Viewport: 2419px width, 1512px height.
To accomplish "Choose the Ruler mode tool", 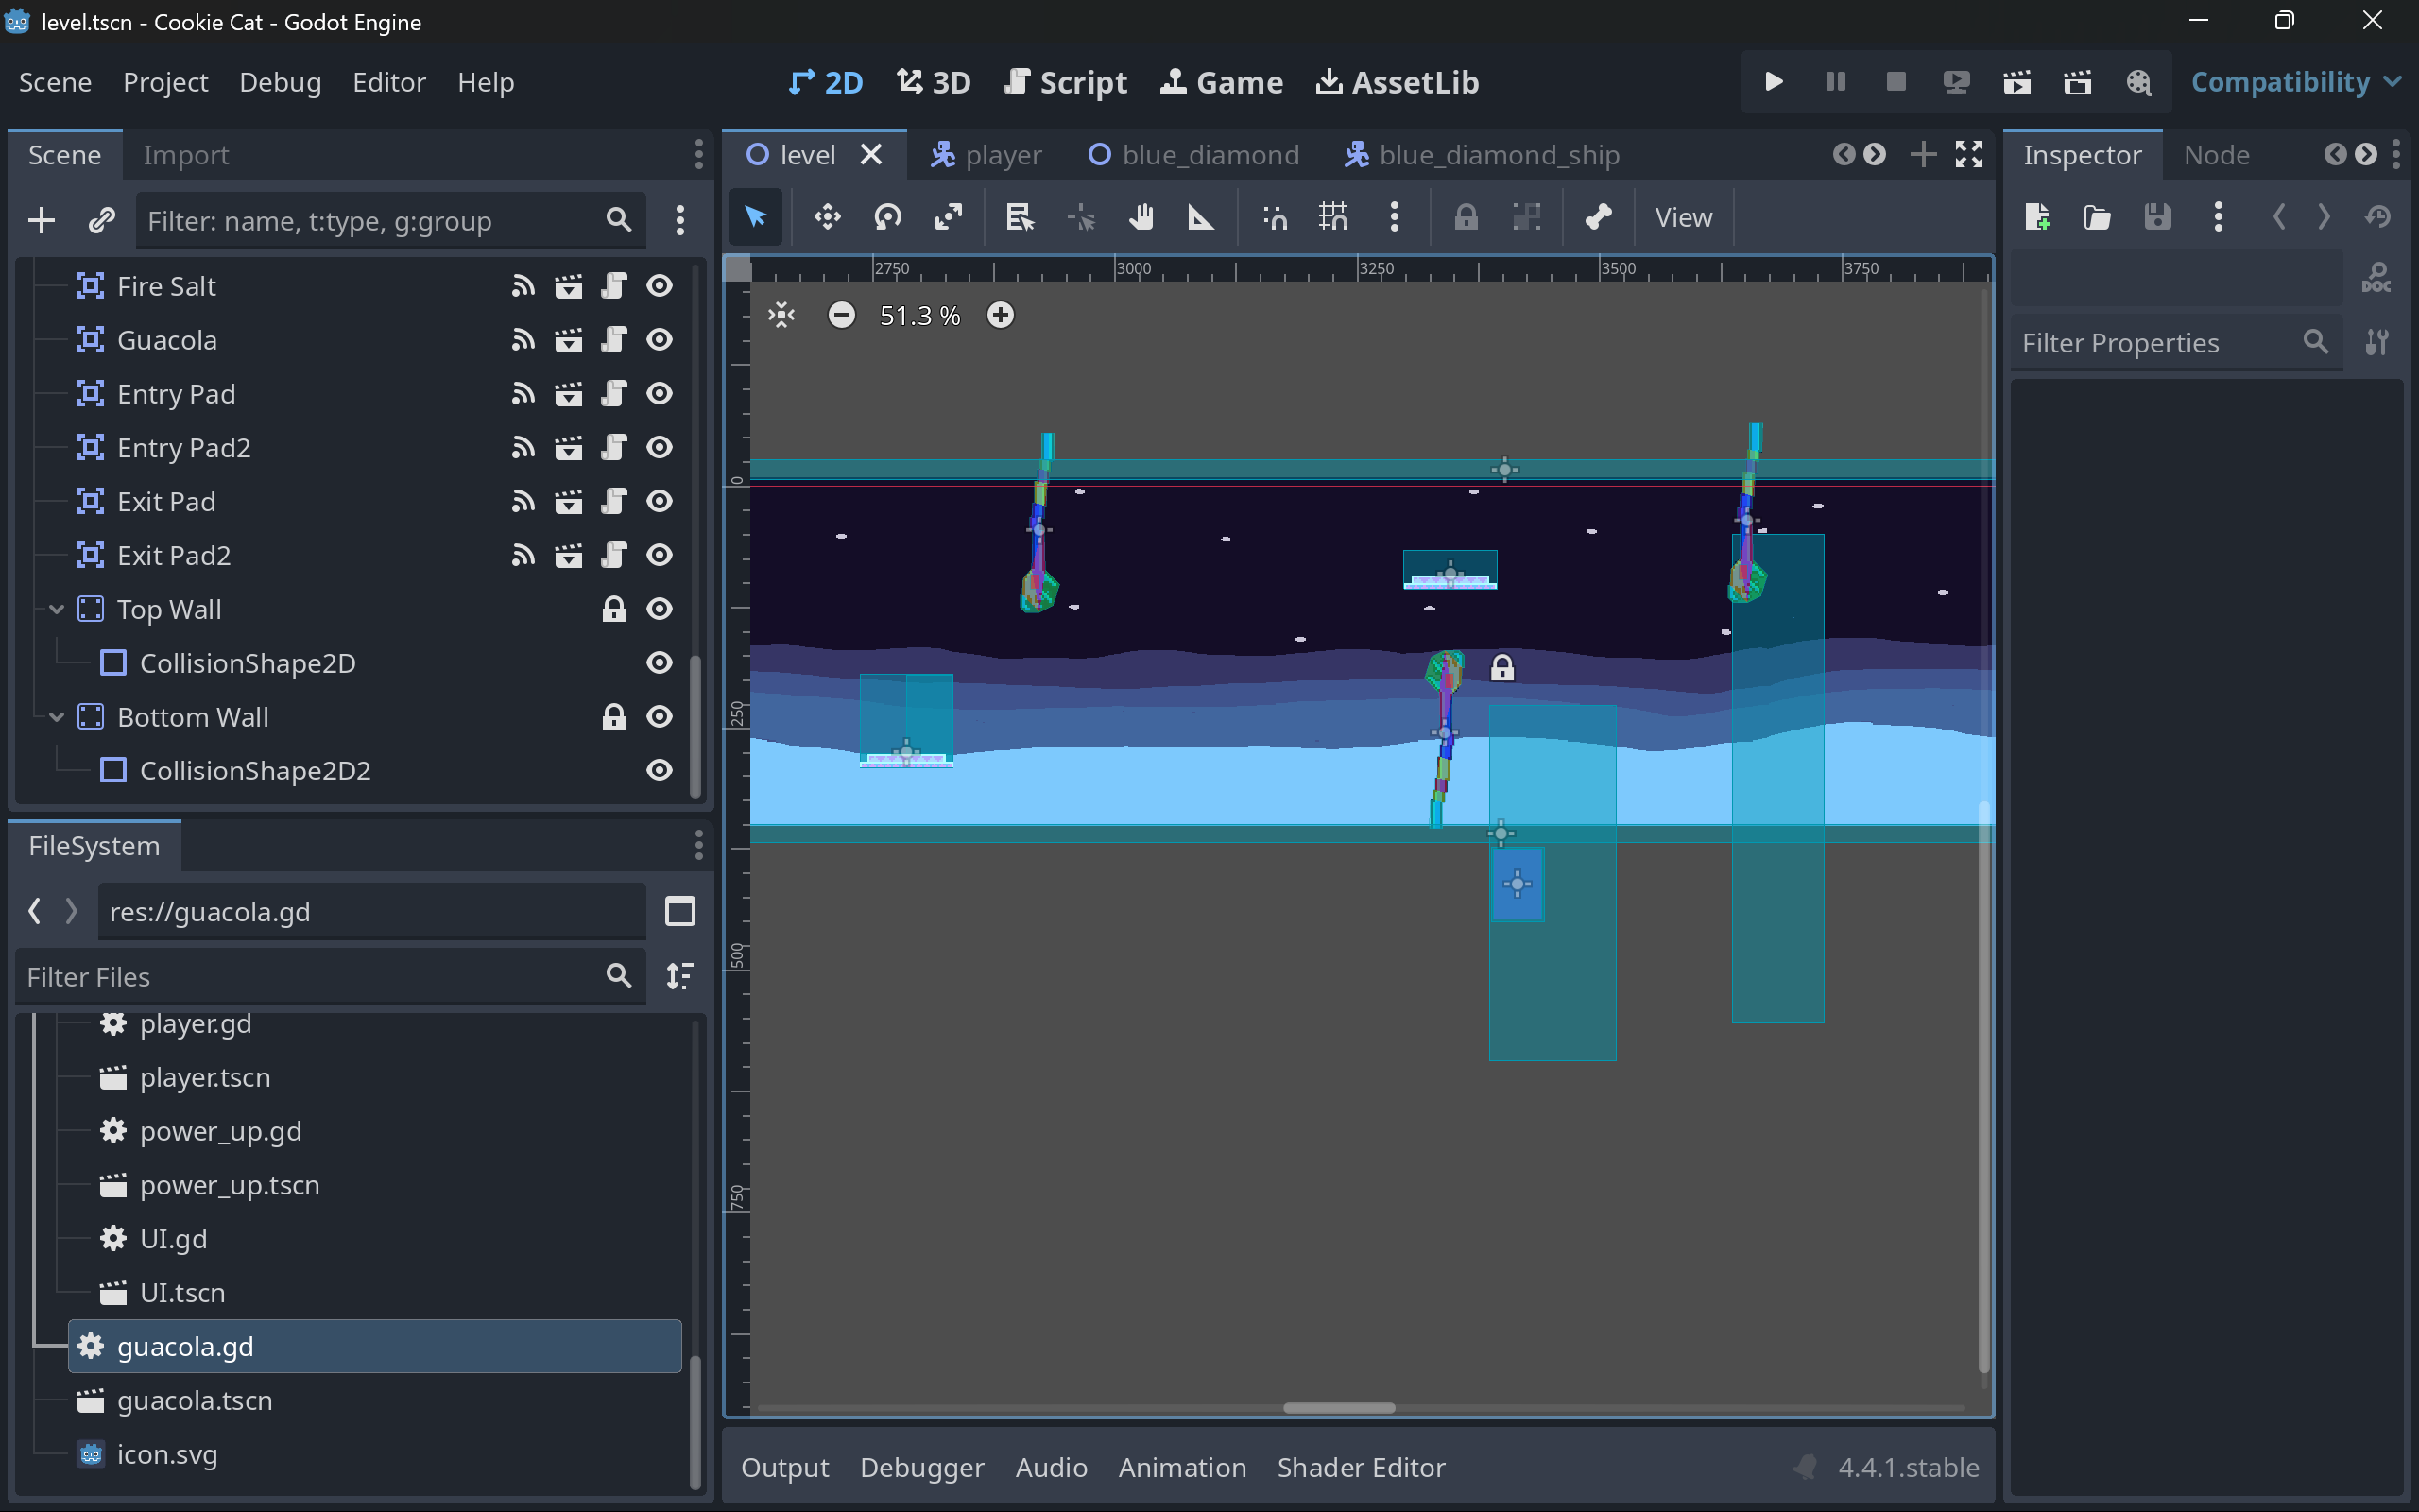I will coord(1199,217).
